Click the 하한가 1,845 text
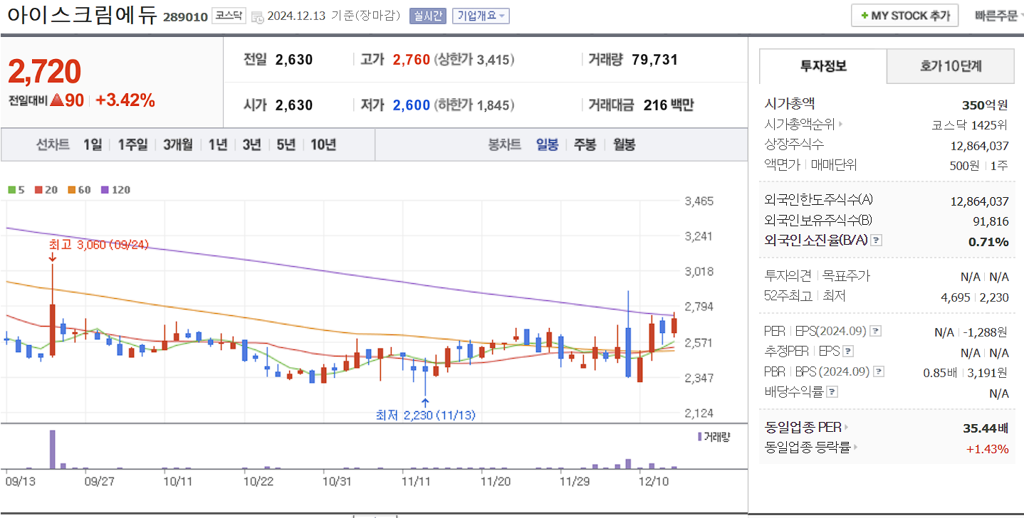Image resolution: width=1024 pixels, height=518 pixels. tap(474, 105)
